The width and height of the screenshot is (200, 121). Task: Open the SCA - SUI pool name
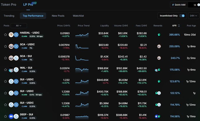pos(26,56)
